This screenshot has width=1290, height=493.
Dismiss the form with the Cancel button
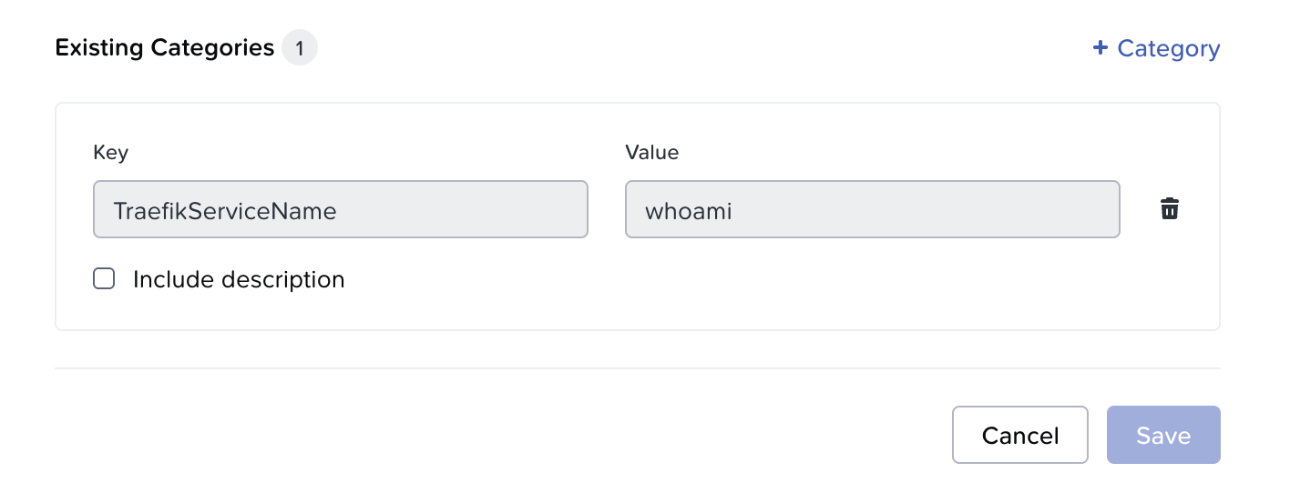(x=1019, y=435)
